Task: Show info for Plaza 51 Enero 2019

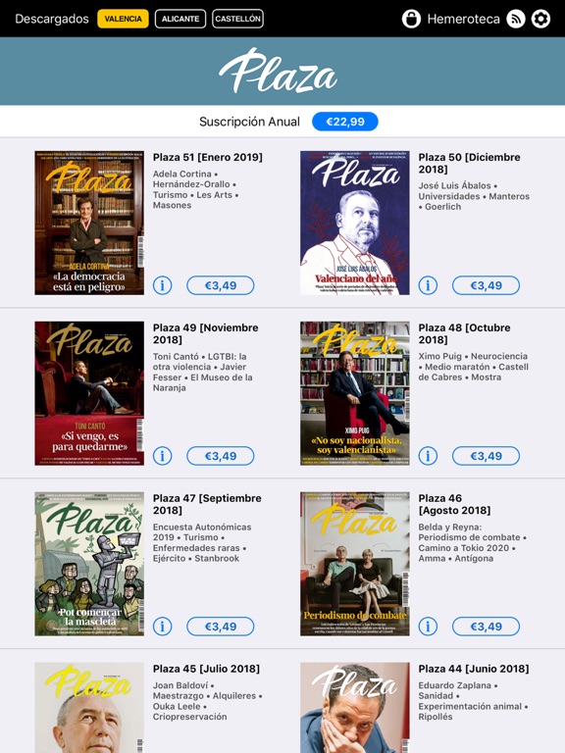Action: point(163,285)
